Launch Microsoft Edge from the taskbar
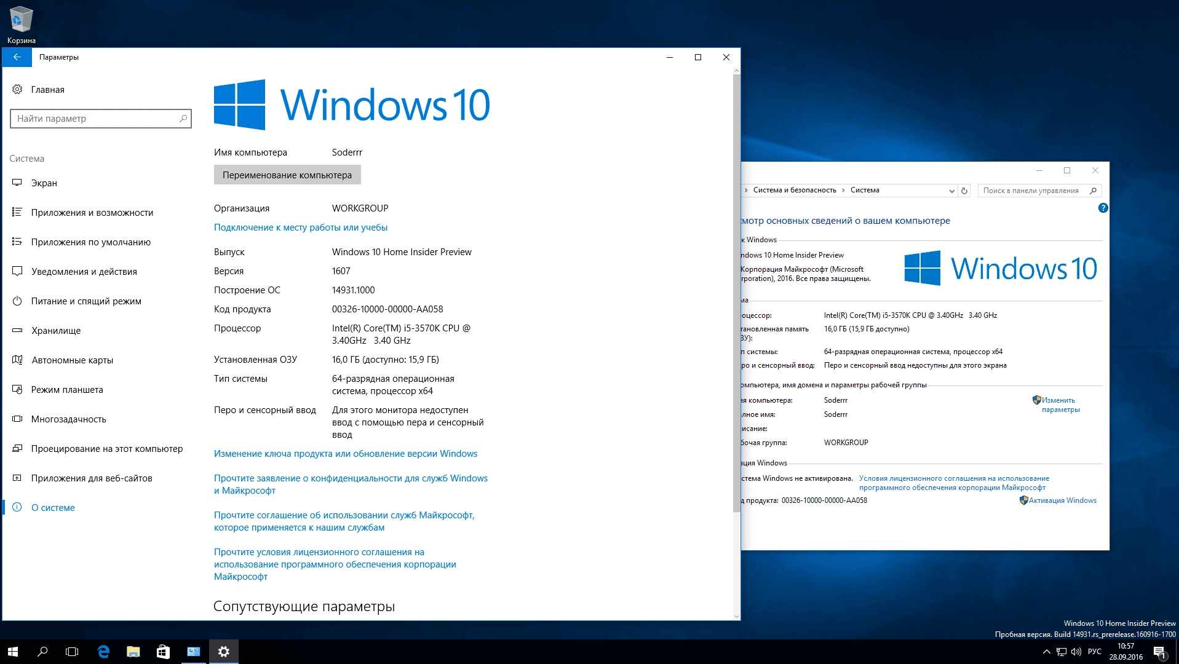The width and height of the screenshot is (1179, 664). coord(103,652)
